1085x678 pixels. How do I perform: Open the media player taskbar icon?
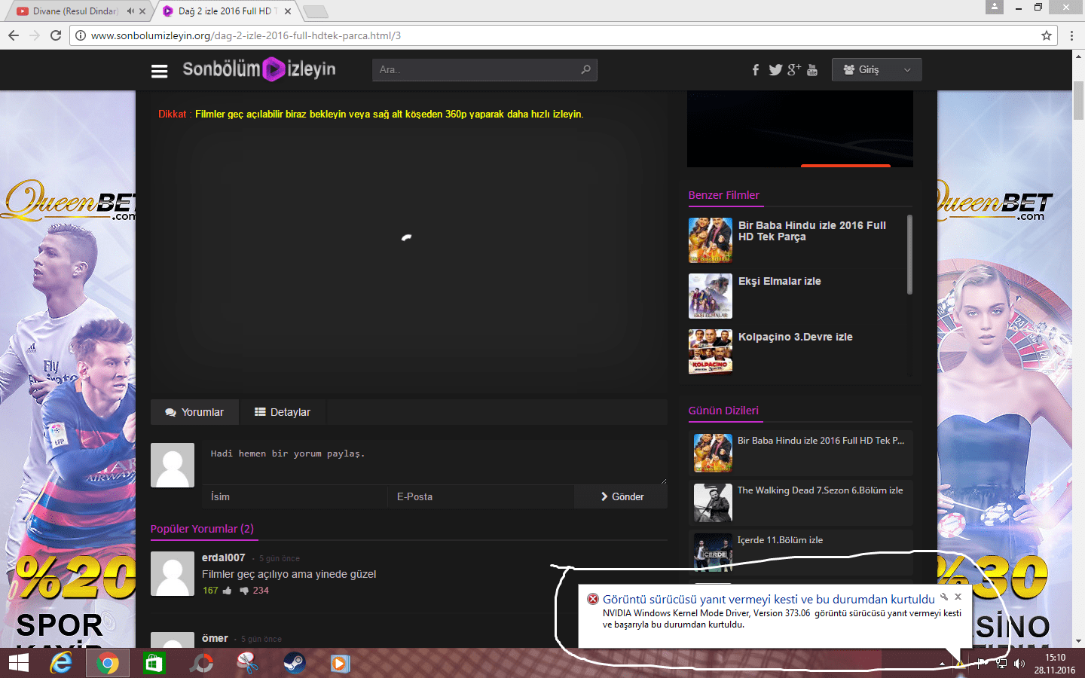click(340, 664)
